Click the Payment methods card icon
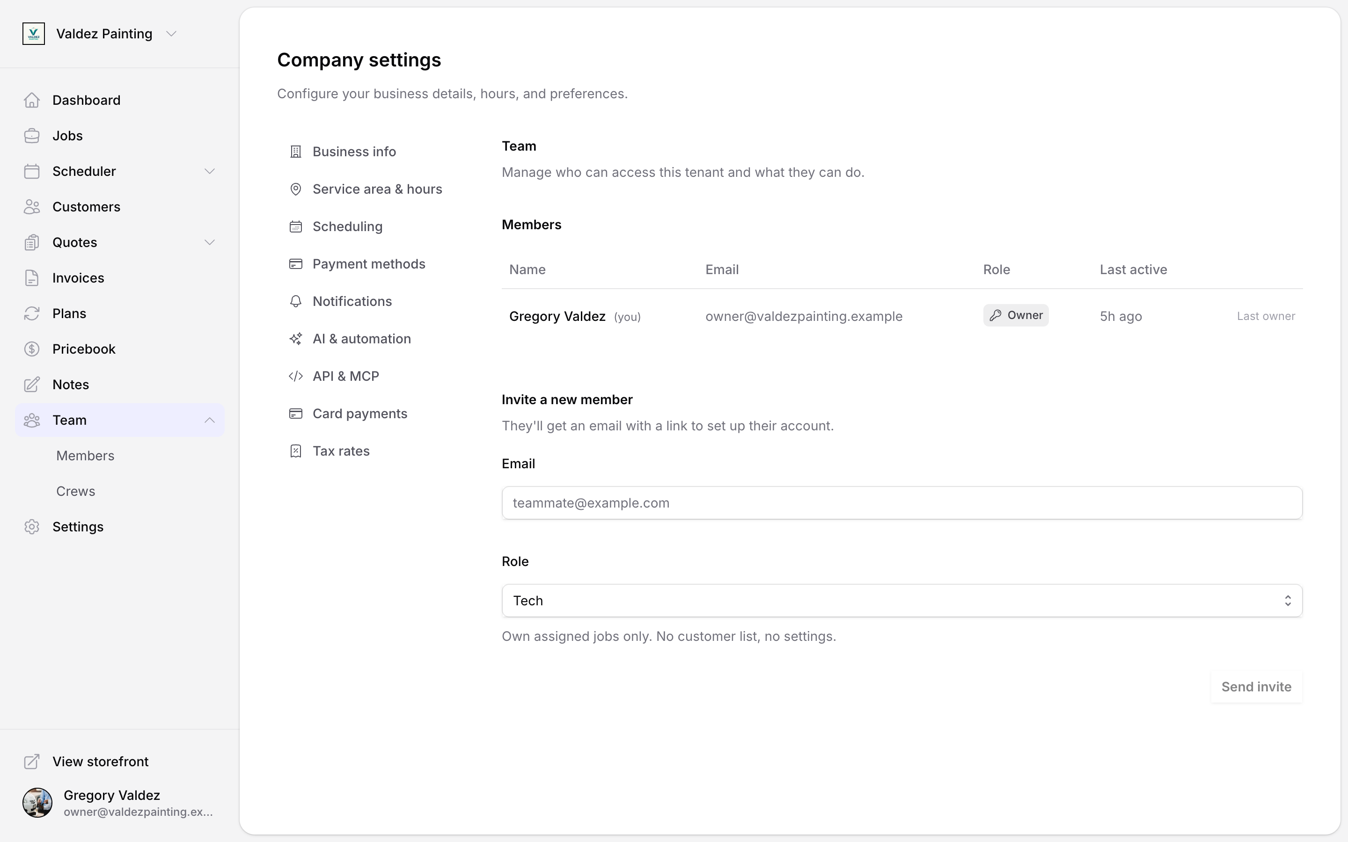The width and height of the screenshot is (1348, 842). tap(296, 264)
